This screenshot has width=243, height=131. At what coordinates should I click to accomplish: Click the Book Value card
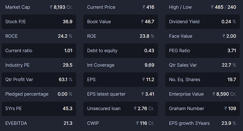[x=120, y=22]
